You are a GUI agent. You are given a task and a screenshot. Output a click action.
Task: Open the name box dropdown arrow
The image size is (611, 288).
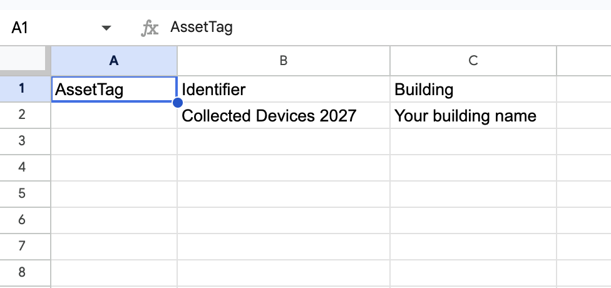point(106,28)
